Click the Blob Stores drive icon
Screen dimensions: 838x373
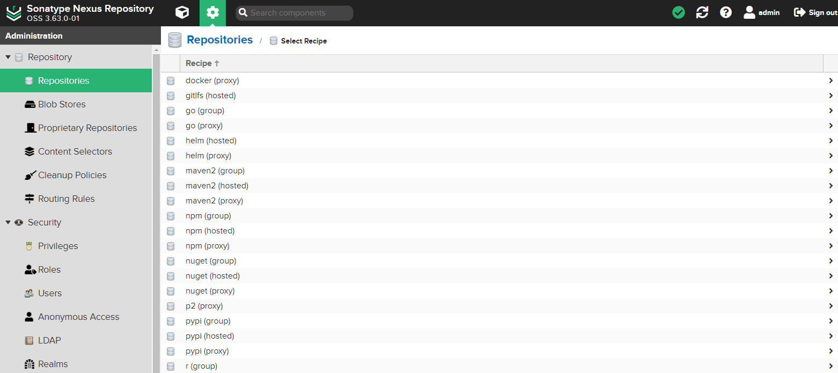[x=30, y=105]
